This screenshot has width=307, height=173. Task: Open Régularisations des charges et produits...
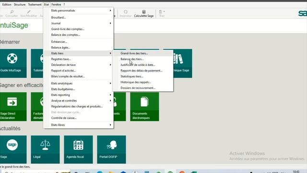78,106
